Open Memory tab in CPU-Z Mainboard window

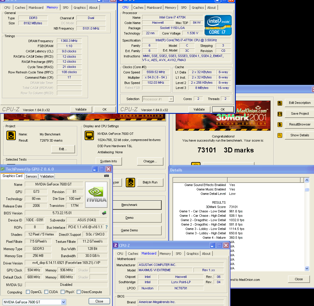click(x=165, y=254)
